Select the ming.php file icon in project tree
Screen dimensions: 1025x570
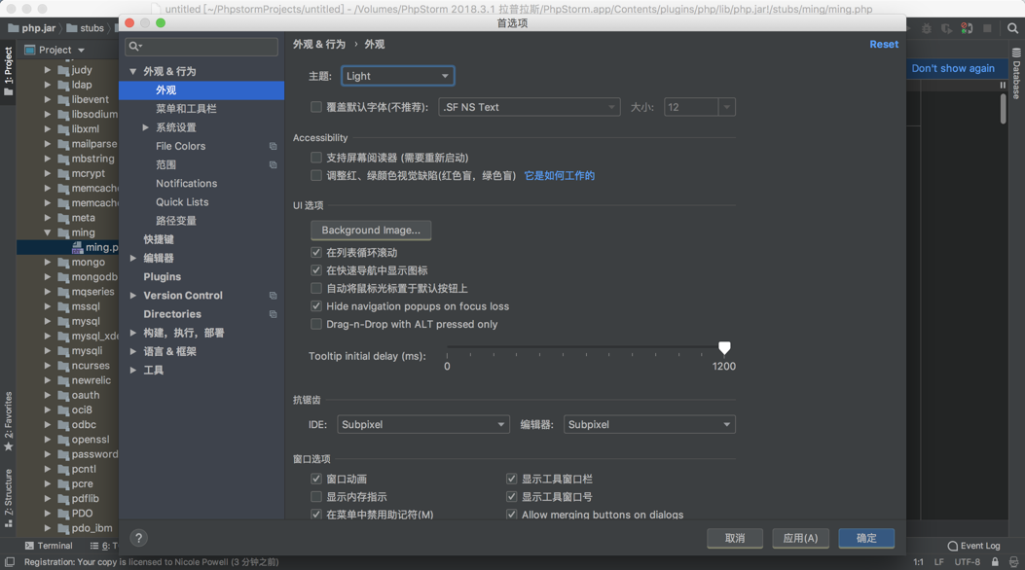[78, 247]
